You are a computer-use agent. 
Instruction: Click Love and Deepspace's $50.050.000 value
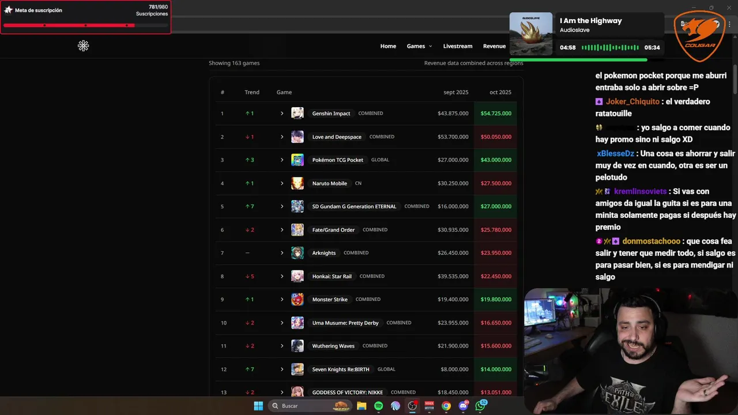point(496,137)
